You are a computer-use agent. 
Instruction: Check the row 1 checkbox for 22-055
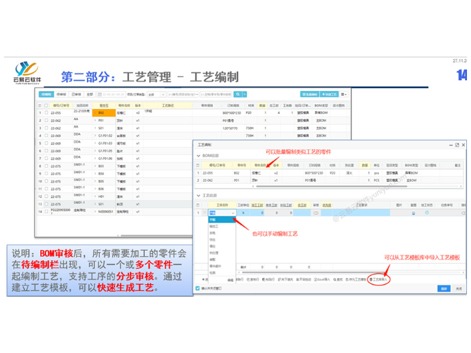tap(46, 113)
